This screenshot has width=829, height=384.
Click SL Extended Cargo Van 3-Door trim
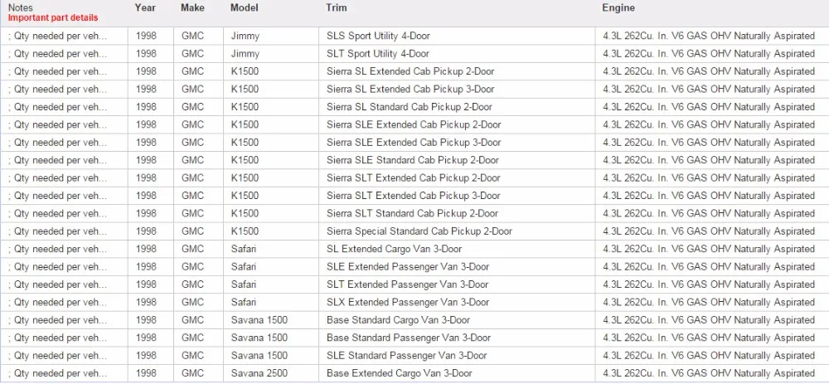click(394, 249)
